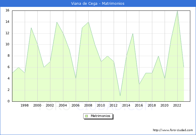Click x-axis label 2002
This screenshot has width=196, height=135.
tap(50, 105)
